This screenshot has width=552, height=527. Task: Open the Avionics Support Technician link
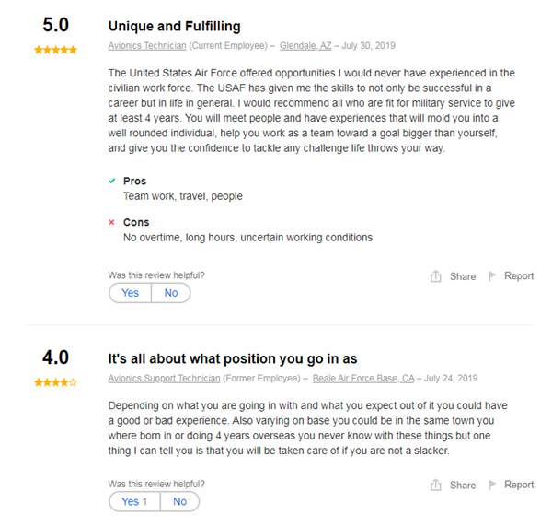pos(164,378)
